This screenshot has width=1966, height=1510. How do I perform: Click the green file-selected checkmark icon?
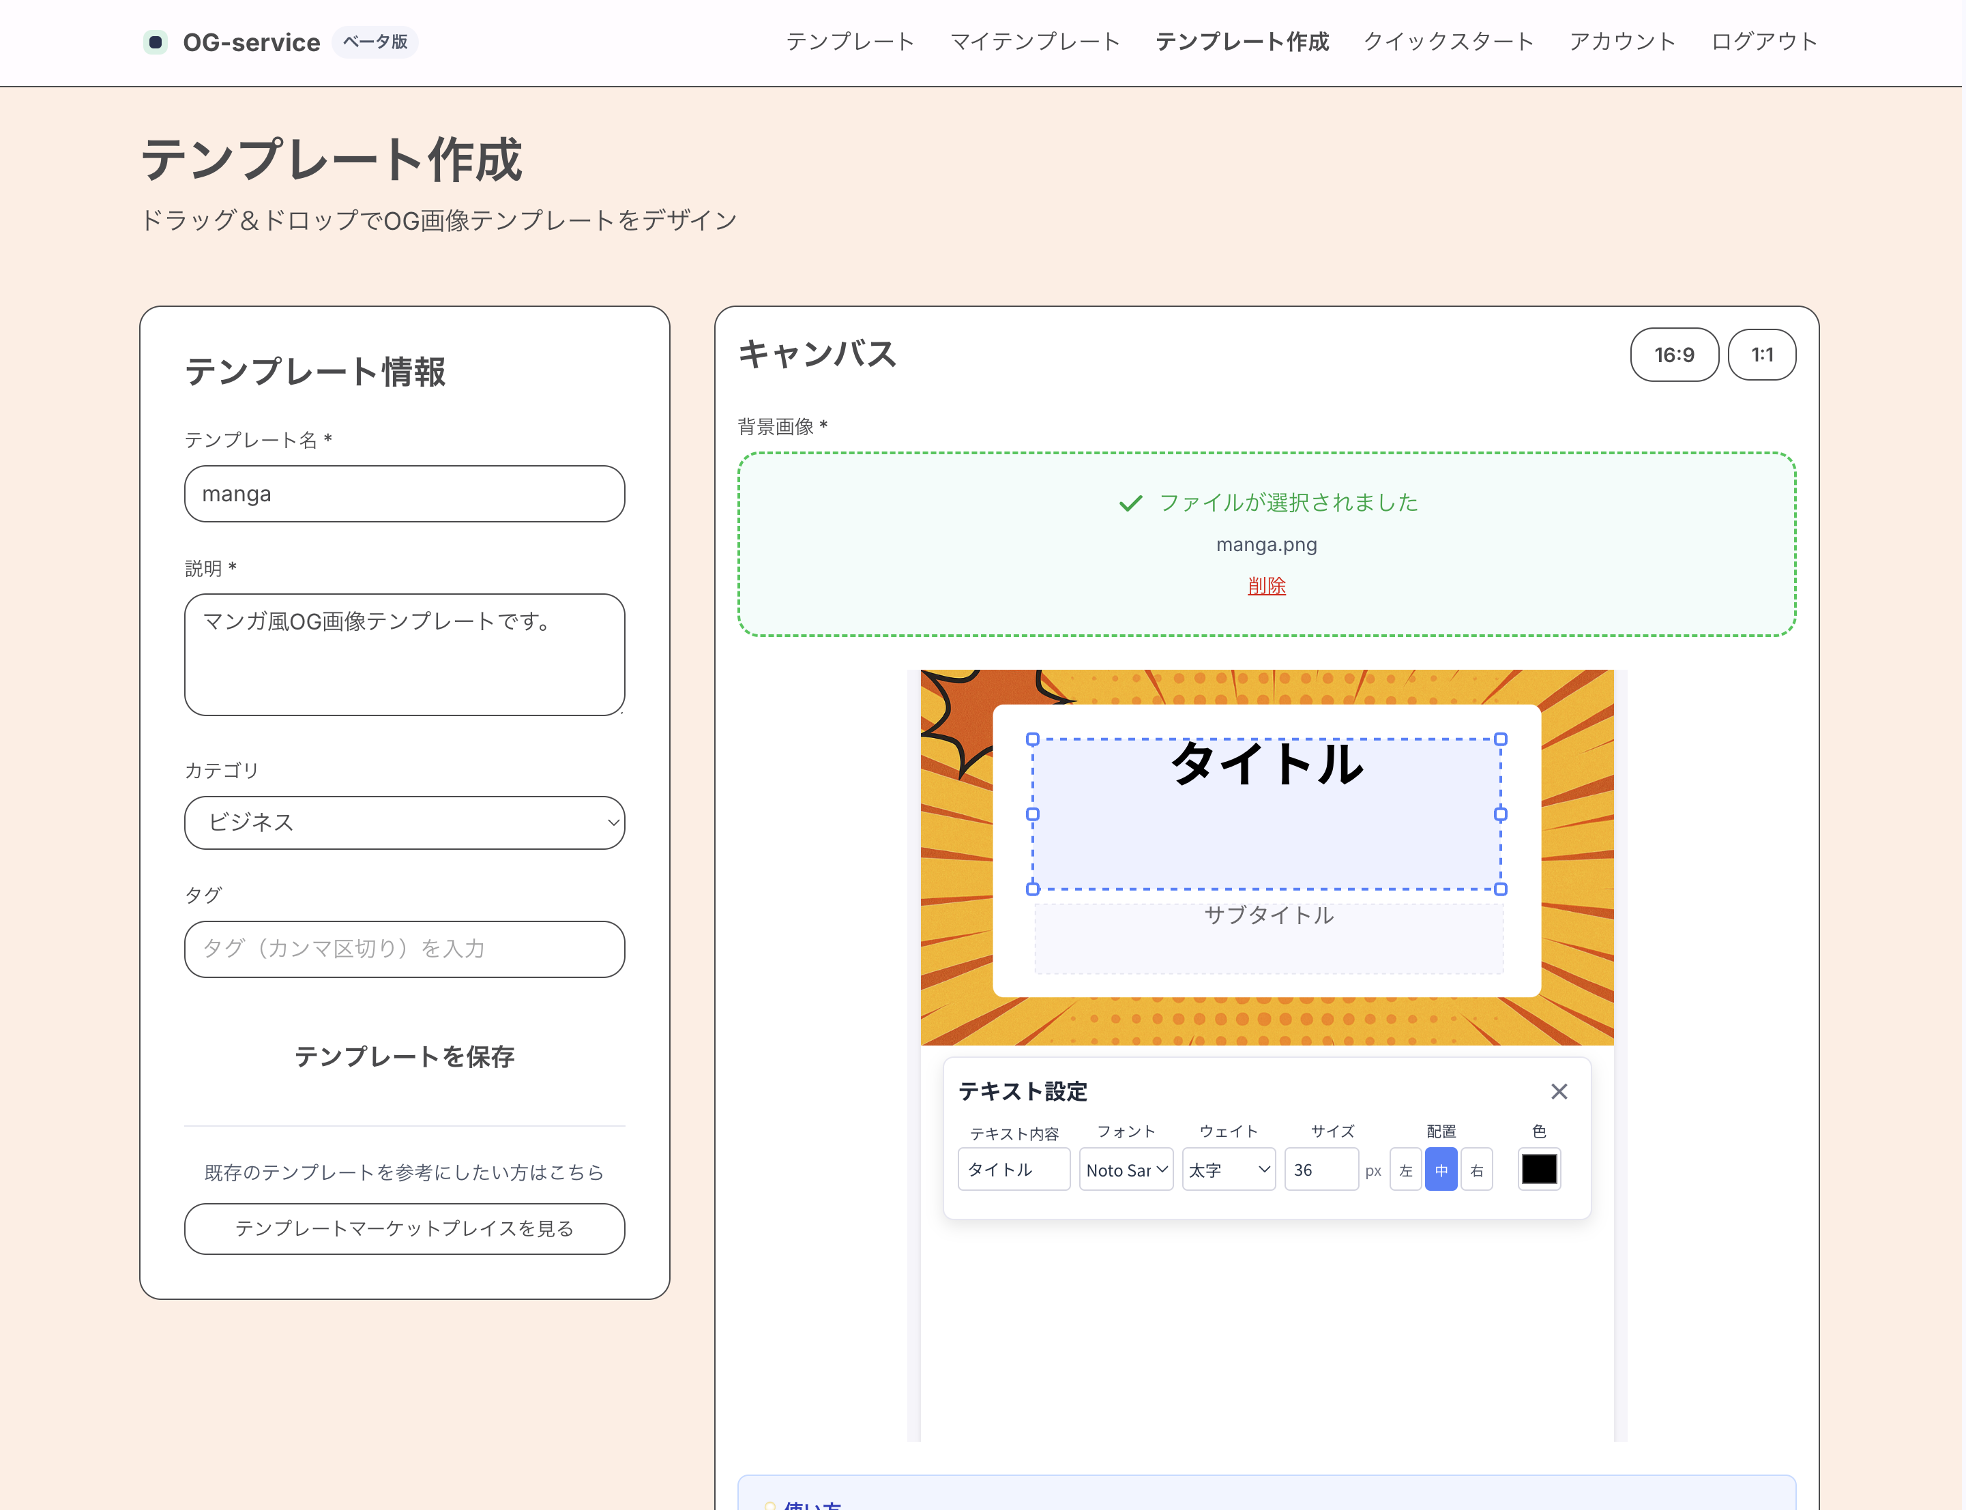(x=1130, y=503)
